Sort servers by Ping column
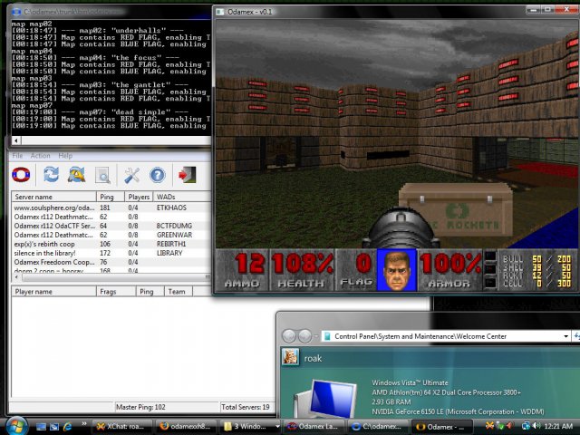 (109, 196)
